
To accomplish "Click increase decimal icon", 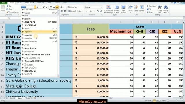I will [x=98, y=11].
